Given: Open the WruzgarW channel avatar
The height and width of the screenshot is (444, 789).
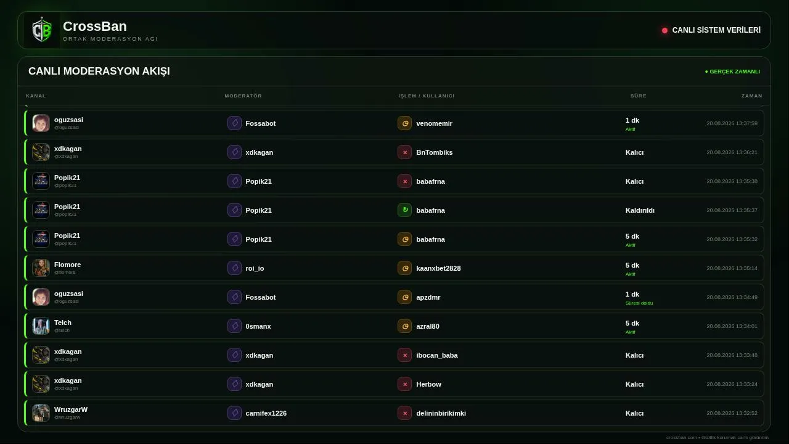Looking at the screenshot, I should pos(41,413).
